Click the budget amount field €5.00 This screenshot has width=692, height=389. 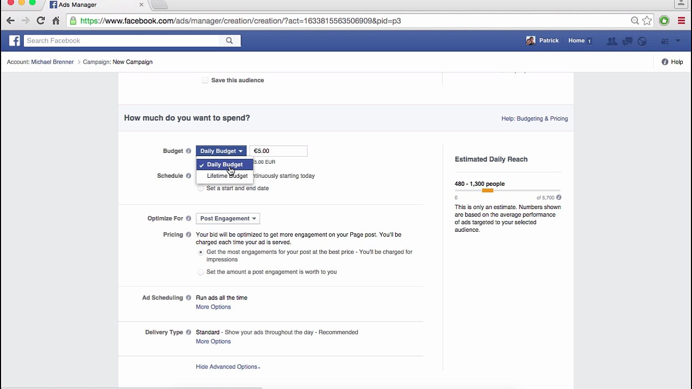(x=278, y=151)
